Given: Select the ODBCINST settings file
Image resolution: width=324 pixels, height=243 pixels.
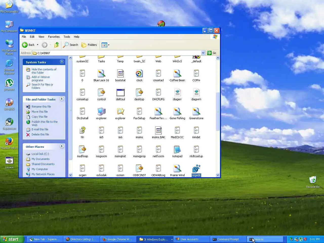Looking at the screenshot, I should (x=139, y=169).
